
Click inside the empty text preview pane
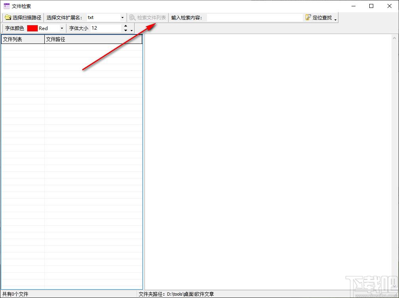pyautogui.click(x=268, y=158)
